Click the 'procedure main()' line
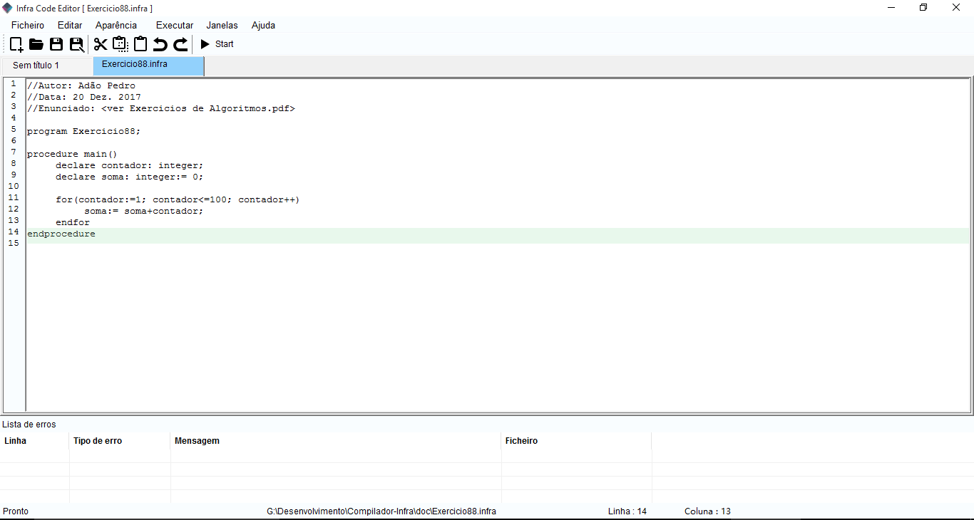 (72, 154)
